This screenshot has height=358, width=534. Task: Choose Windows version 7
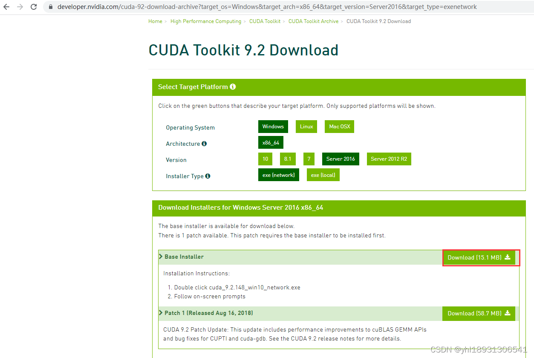pyautogui.click(x=309, y=159)
